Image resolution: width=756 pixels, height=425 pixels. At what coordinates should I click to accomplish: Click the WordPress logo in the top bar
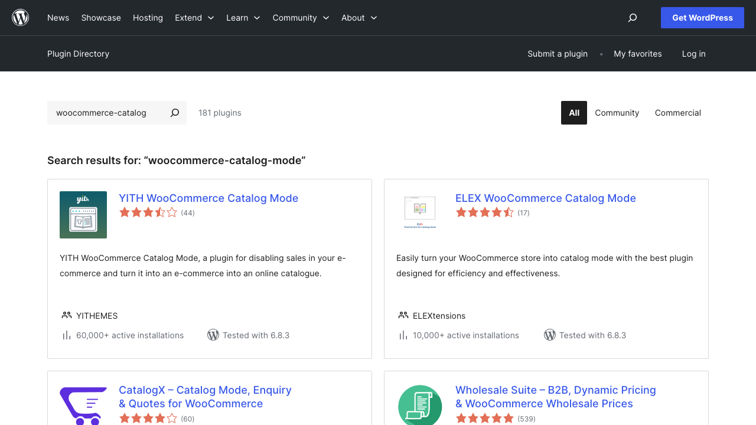coord(20,17)
